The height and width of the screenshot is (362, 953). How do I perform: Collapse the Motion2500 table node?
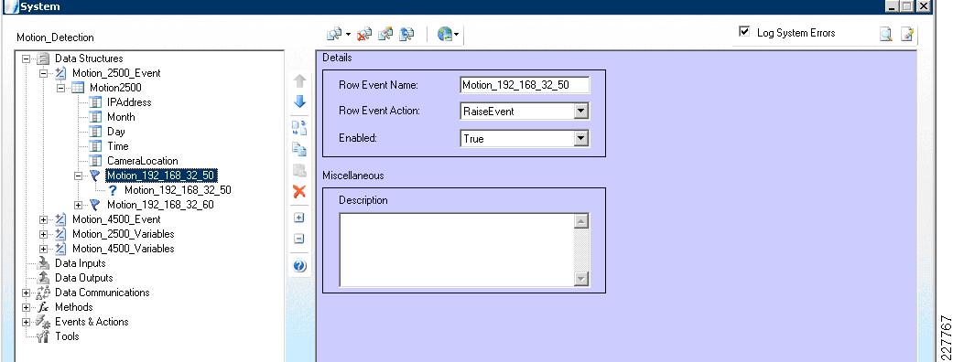pos(60,88)
